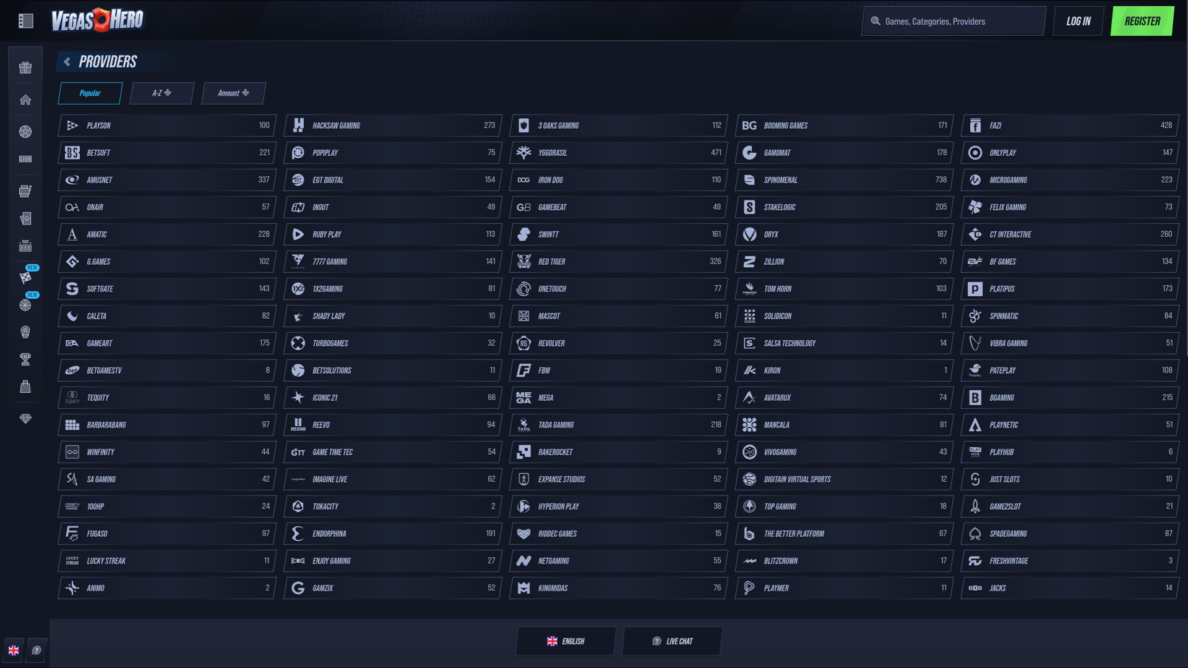This screenshot has height=668, width=1188.
Task: Select the LIVE casino icon
Action: tap(25, 158)
